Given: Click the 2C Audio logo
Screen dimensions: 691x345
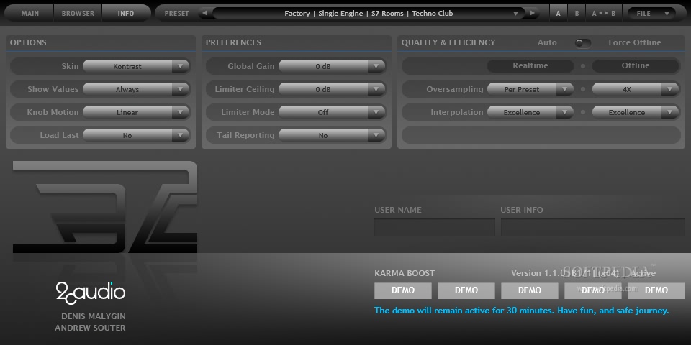Looking at the screenshot, I should (x=91, y=293).
